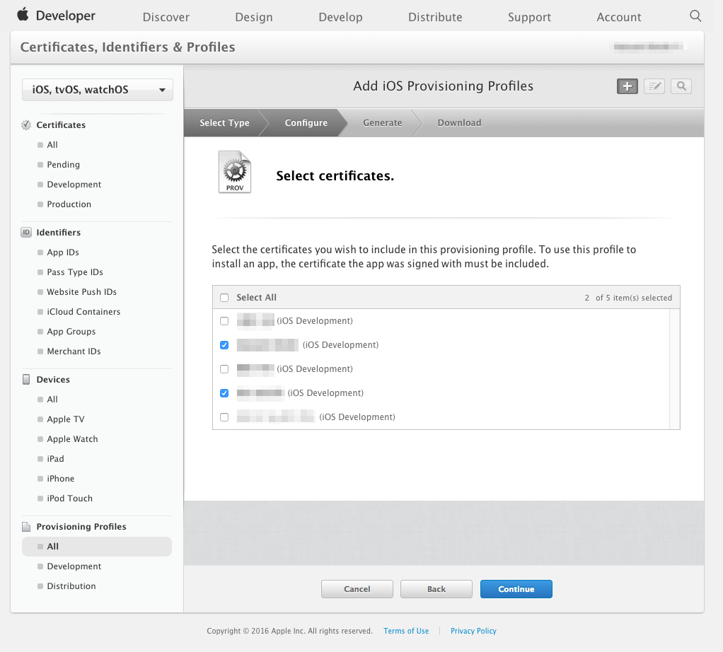Select Development under Provisioning Profiles
723x652 pixels.
point(74,566)
